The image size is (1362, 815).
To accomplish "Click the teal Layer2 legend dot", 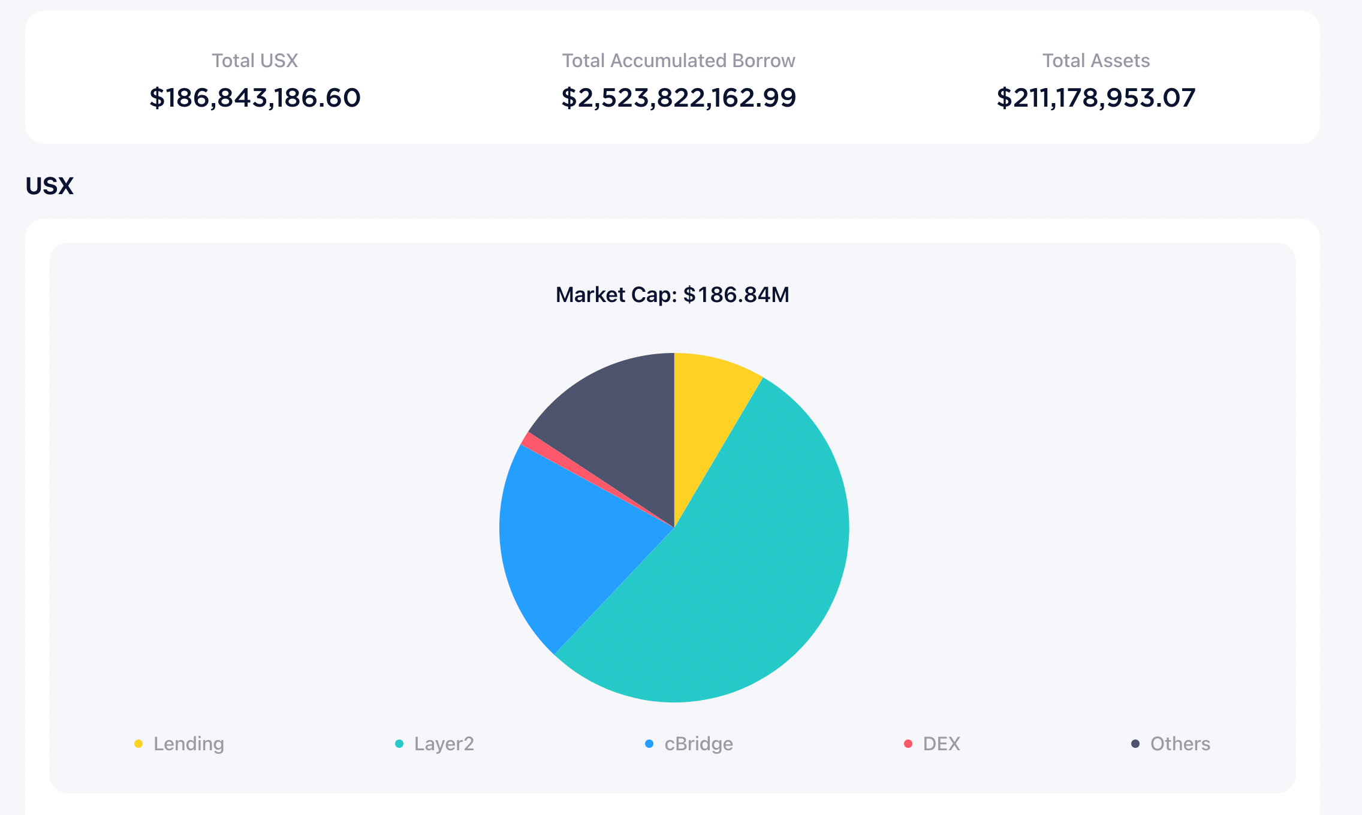I will tap(399, 744).
